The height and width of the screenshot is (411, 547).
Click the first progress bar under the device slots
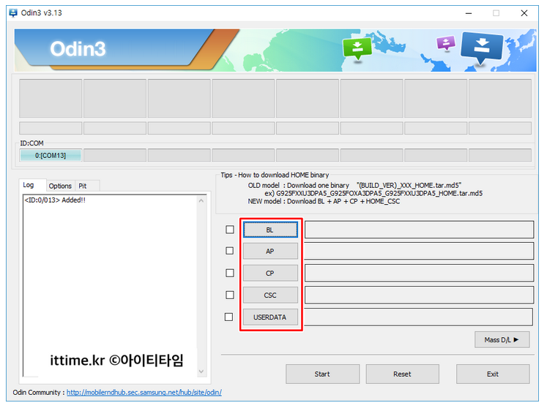click(51, 128)
